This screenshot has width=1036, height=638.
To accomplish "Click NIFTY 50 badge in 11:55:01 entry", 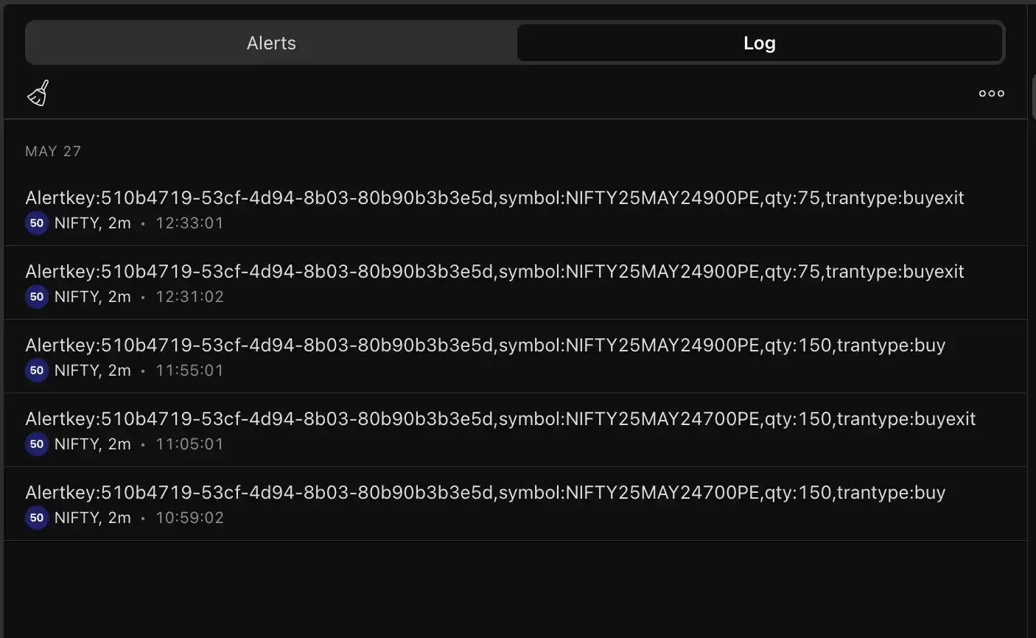I will click(x=37, y=371).
